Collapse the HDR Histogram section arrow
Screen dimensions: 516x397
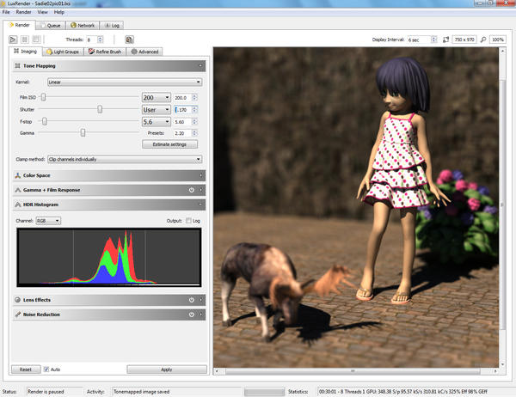(x=200, y=205)
